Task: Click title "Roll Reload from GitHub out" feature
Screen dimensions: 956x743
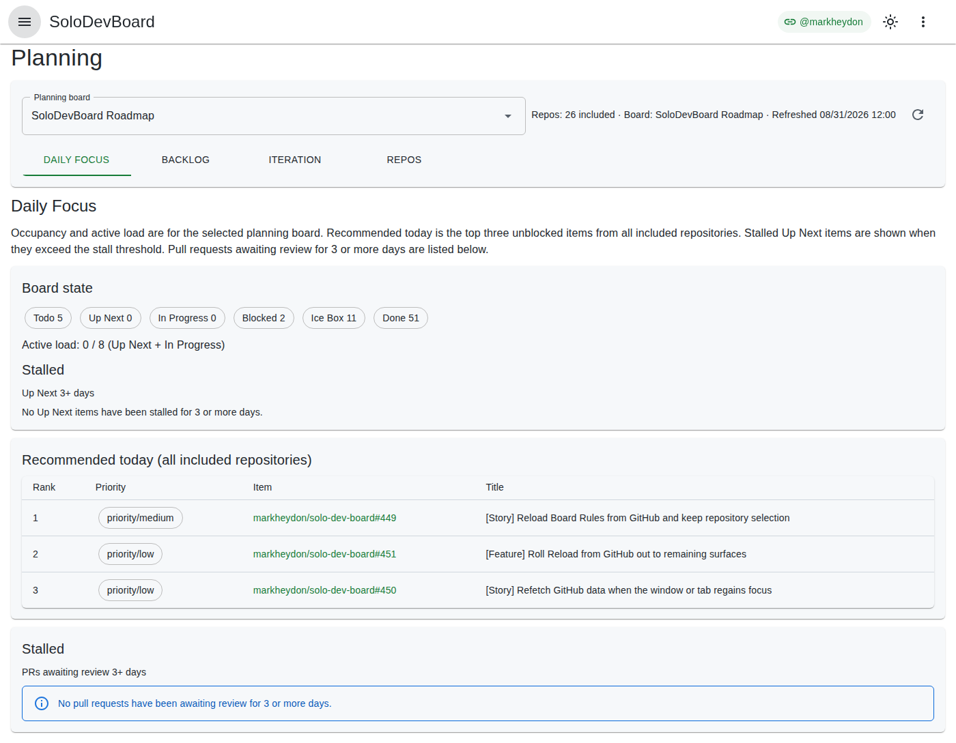Action: (616, 554)
